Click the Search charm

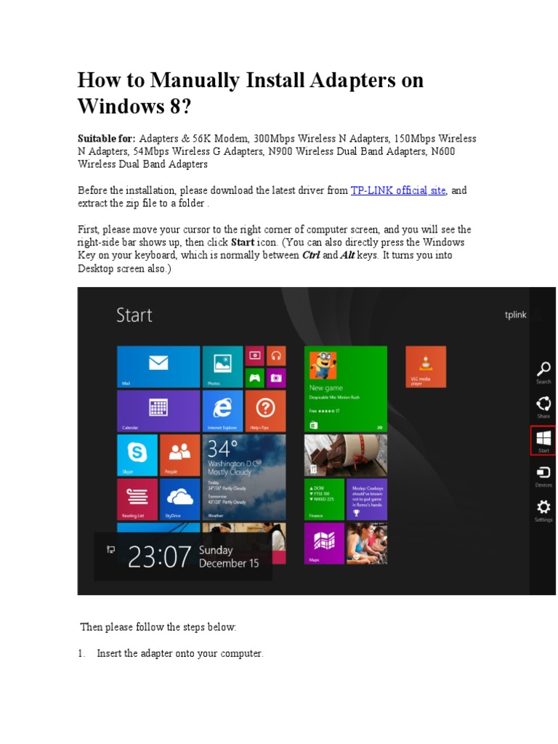click(543, 373)
